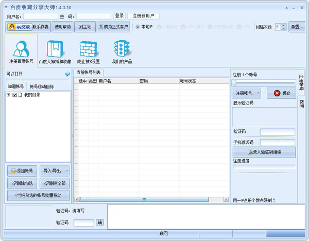
Task: Open the 我们的产品 traffic light icon
Action: (x=122, y=51)
